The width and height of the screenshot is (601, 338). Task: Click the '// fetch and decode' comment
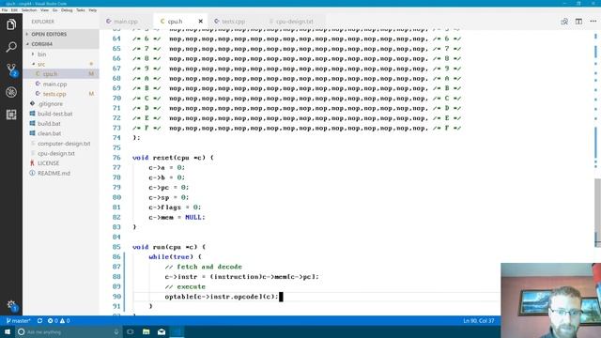(204, 267)
